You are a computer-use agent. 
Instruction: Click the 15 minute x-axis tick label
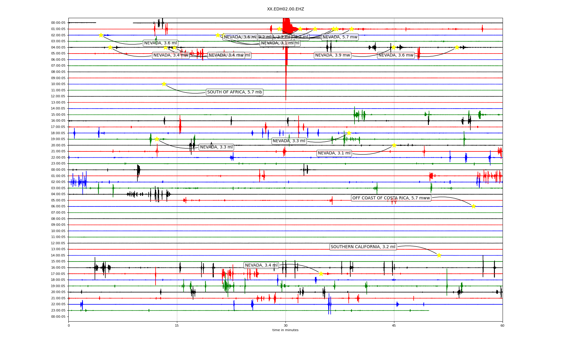point(177,325)
